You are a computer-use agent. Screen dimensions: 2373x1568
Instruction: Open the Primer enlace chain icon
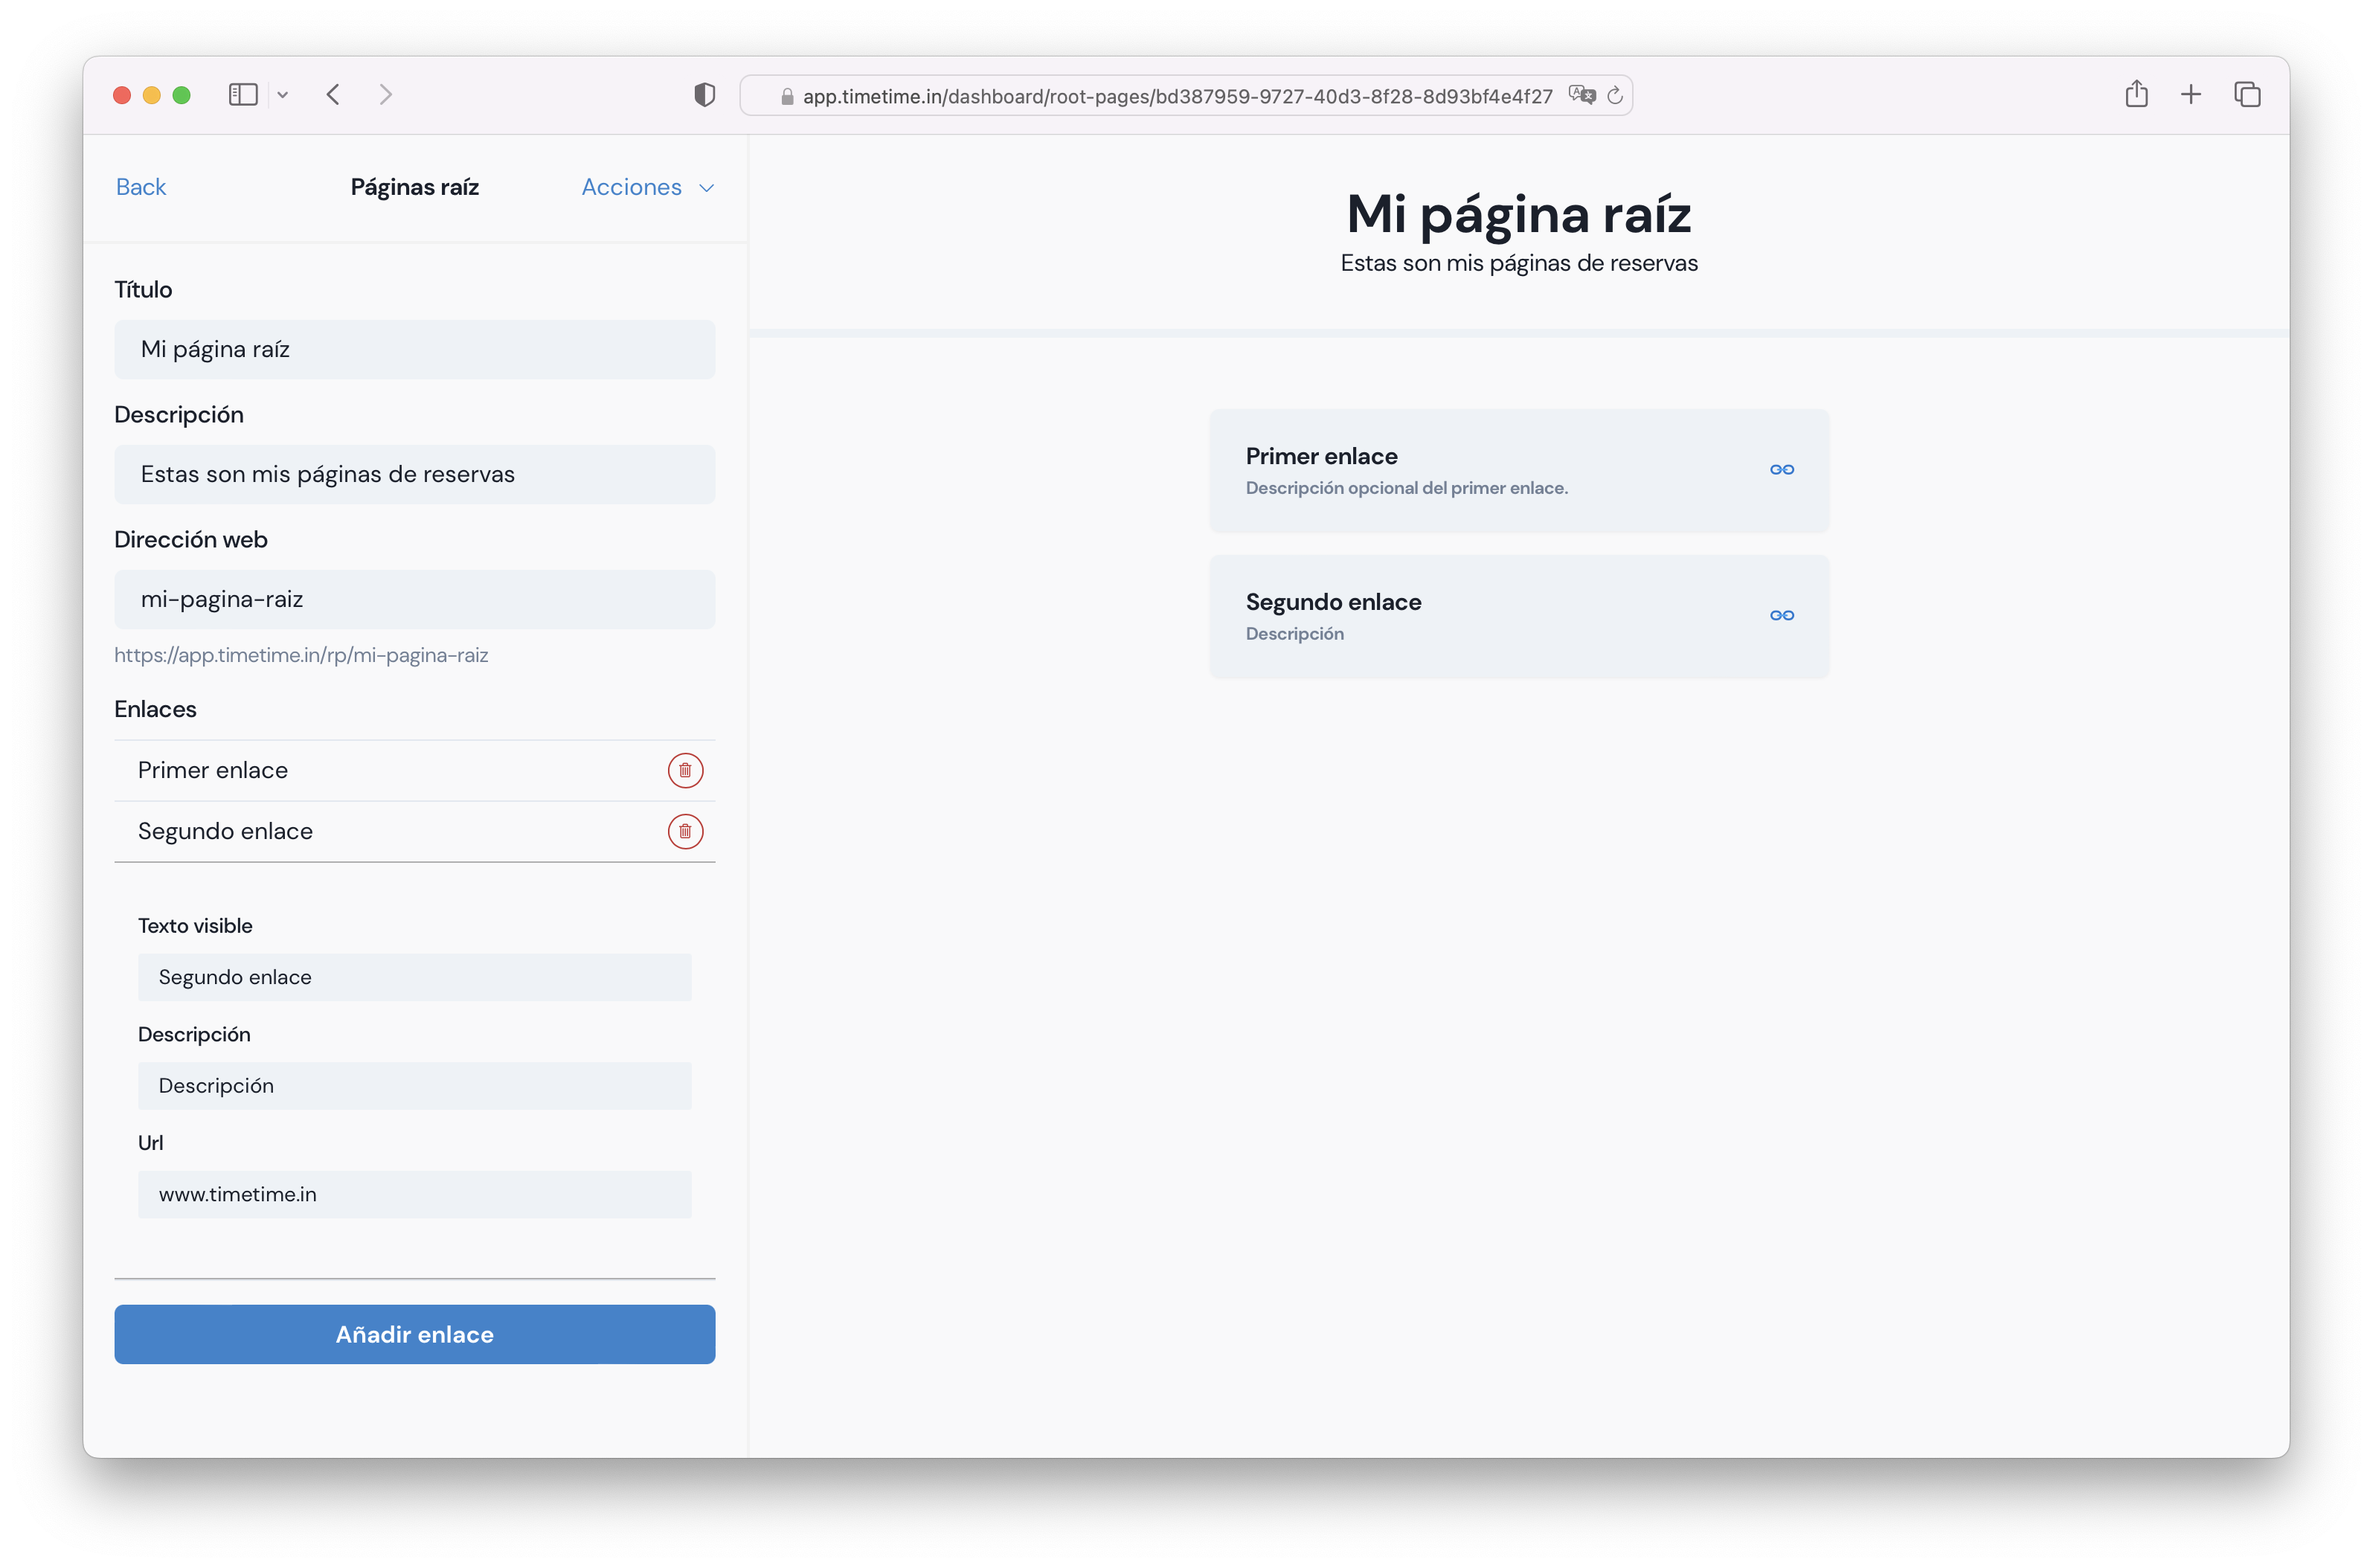1781,469
